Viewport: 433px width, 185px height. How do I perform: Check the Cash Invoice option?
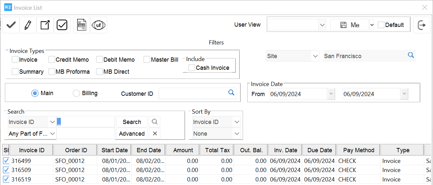click(192, 68)
